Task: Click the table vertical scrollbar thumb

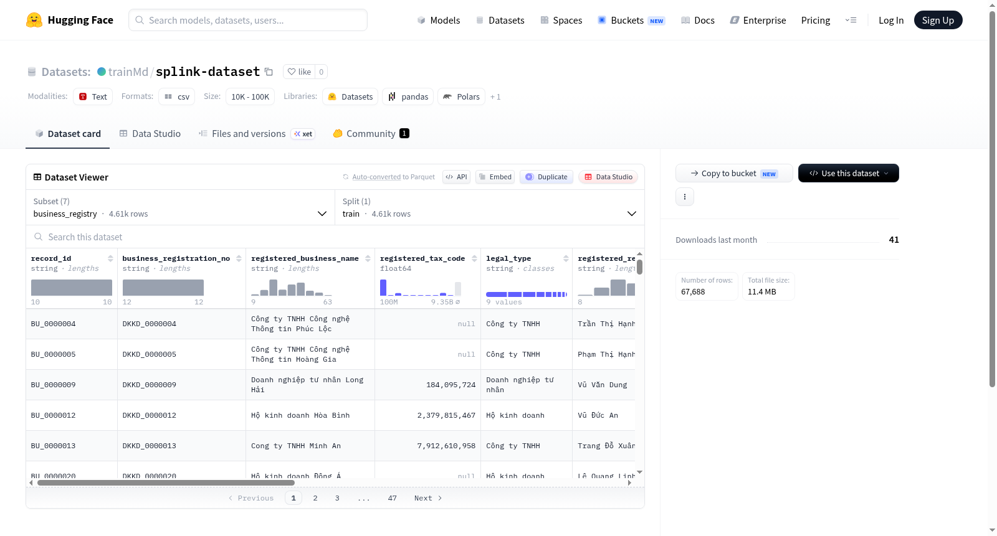Action: point(639,267)
